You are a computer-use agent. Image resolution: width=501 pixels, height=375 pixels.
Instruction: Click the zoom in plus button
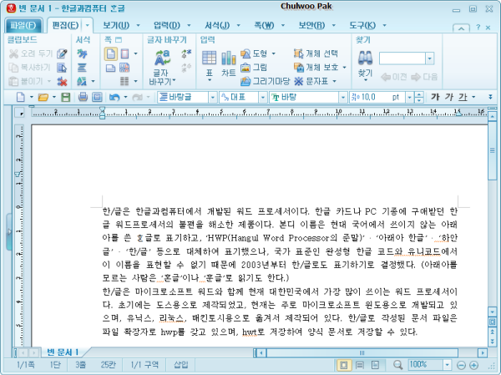click(x=473, y=365)
